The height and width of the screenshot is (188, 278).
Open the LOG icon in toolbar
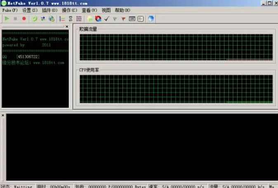click(x=132, y=19)
